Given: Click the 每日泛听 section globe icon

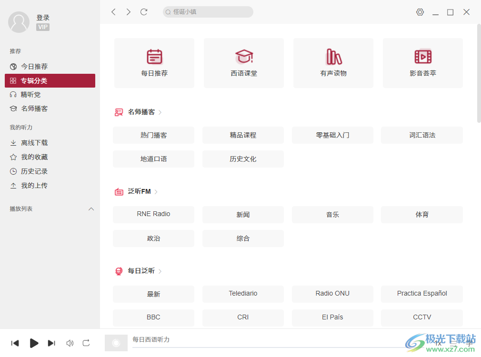Looking at the screenshot, I should (x=119, y=271).
